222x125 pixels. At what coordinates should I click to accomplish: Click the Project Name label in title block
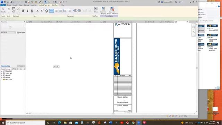click(x=122, y=102)
